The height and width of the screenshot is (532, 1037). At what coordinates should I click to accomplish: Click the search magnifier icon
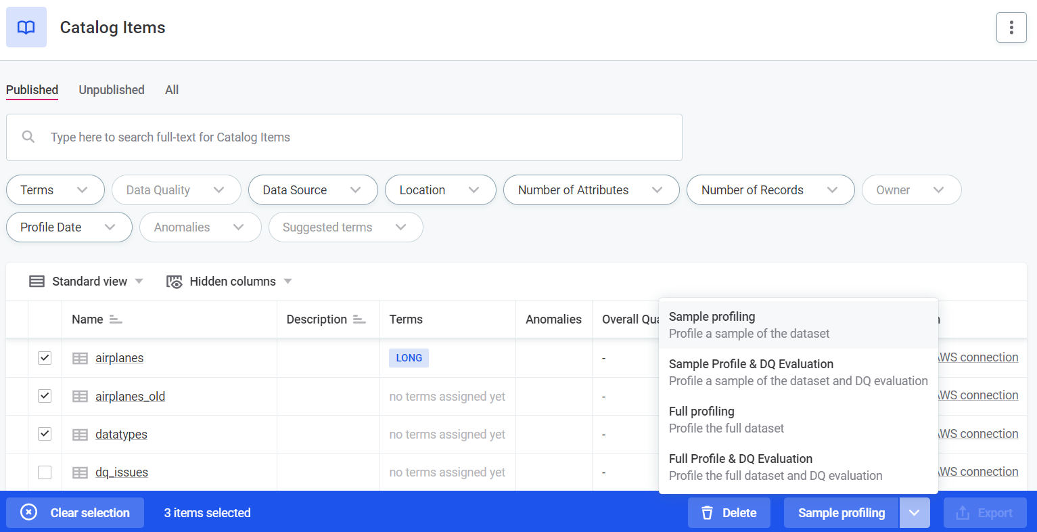click(x=28, y=137)
